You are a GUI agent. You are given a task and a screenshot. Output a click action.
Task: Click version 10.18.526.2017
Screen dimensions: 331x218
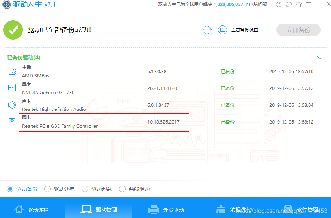click(163, 122)
